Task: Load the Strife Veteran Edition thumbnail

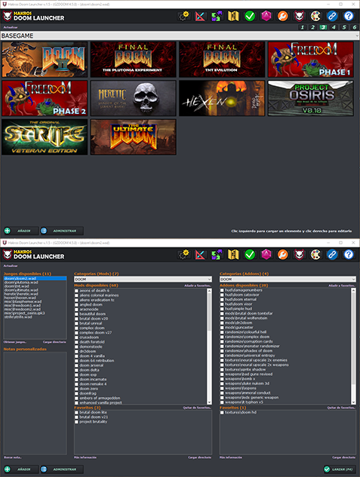Action: pos(45,137)
